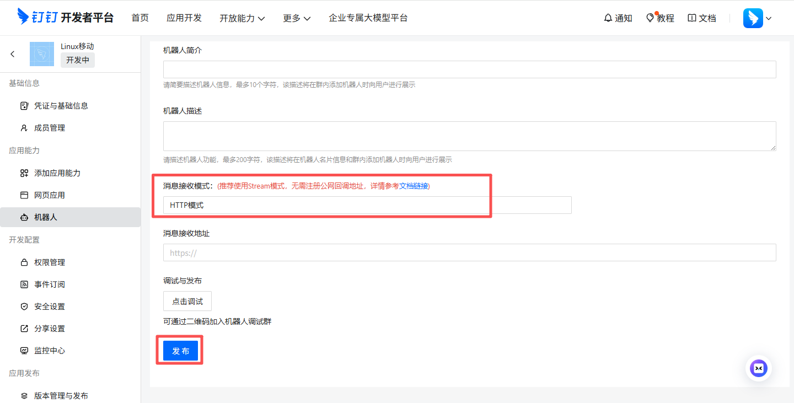Viewport: 794px width, 403px height.
Task: Open the floating assistant chat icon
Action: pos(759,368)
